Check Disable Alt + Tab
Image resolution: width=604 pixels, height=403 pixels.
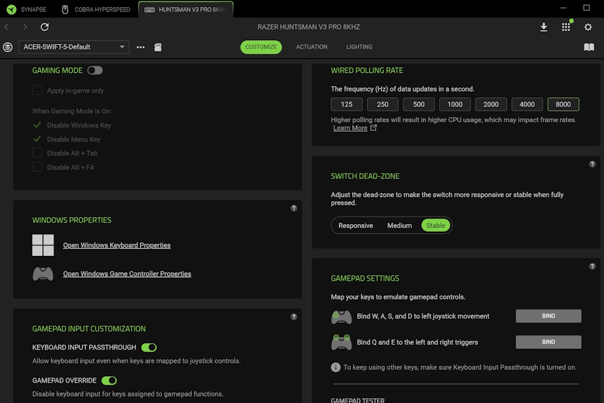[x=38, y=153]
